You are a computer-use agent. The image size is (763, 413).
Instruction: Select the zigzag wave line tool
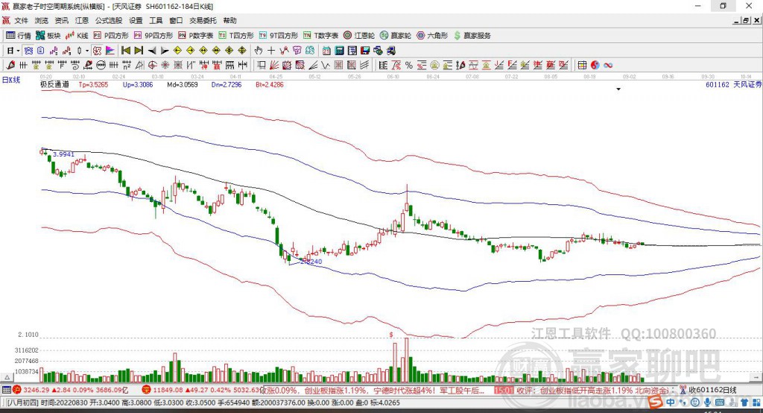click(325, 66)
